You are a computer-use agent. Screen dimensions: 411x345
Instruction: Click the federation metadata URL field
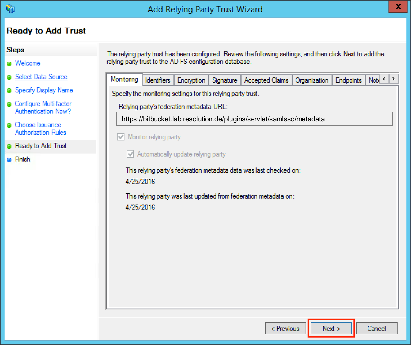pyautogui.click(x=254, y=119)
